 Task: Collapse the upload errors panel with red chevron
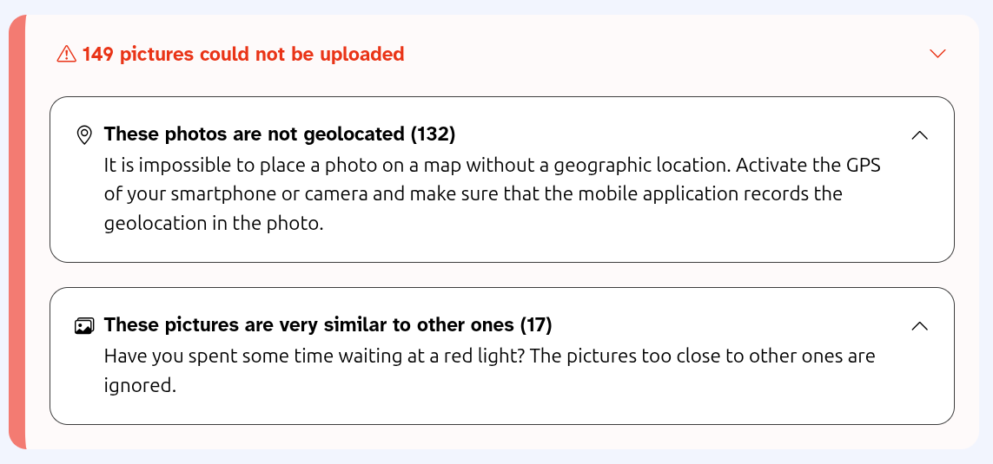click(x=937, y=54)
